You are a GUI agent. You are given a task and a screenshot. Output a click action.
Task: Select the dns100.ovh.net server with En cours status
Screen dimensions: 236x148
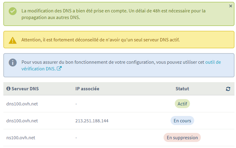[22, 121]
